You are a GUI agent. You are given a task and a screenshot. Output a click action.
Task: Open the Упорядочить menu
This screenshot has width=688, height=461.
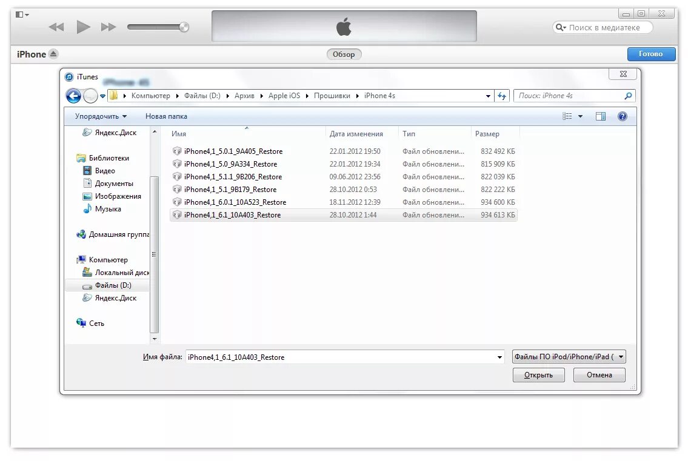101,116
